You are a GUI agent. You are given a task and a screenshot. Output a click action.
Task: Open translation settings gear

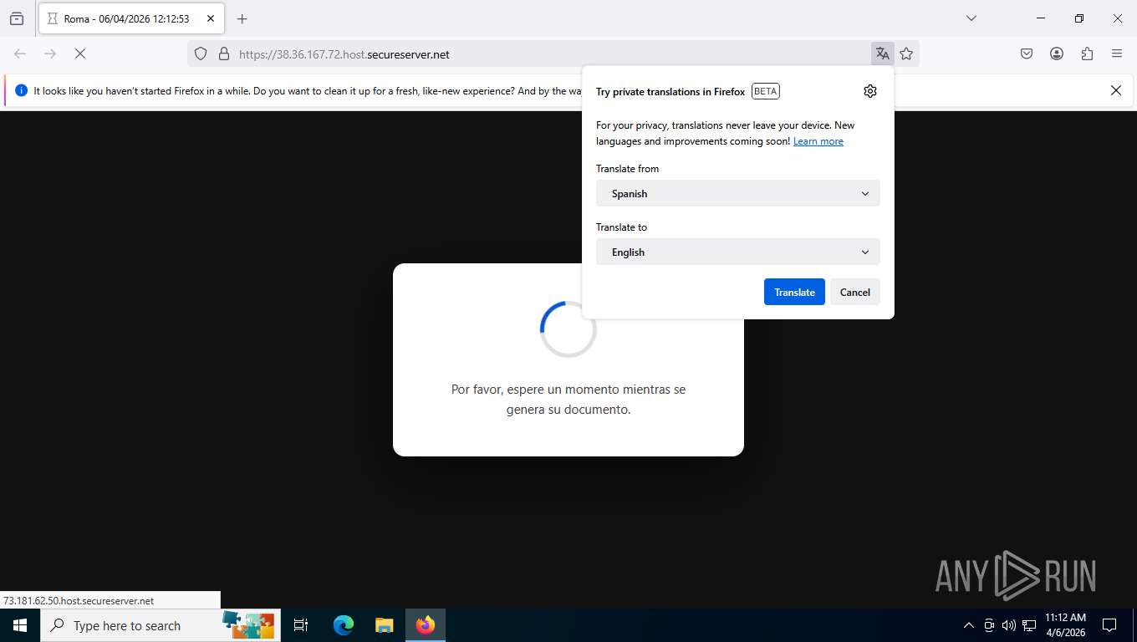[870, 91]
